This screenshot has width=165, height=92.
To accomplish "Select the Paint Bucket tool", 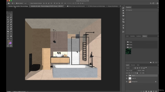I will coord(8,29).
